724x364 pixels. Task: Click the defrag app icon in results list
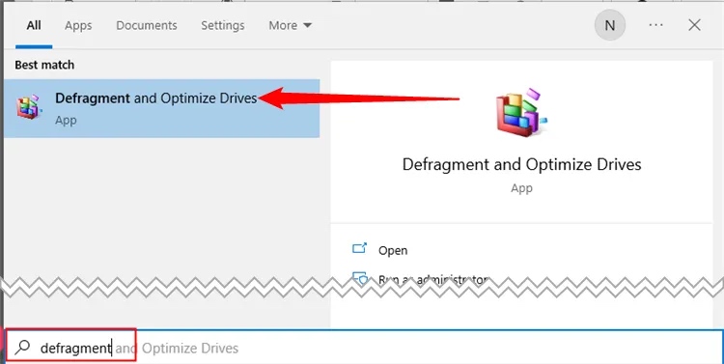tap(29, 107)
